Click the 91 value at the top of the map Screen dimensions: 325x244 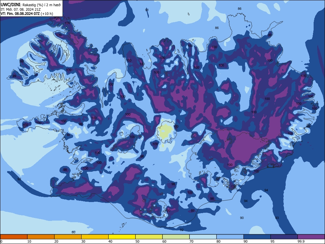point(147,10)
